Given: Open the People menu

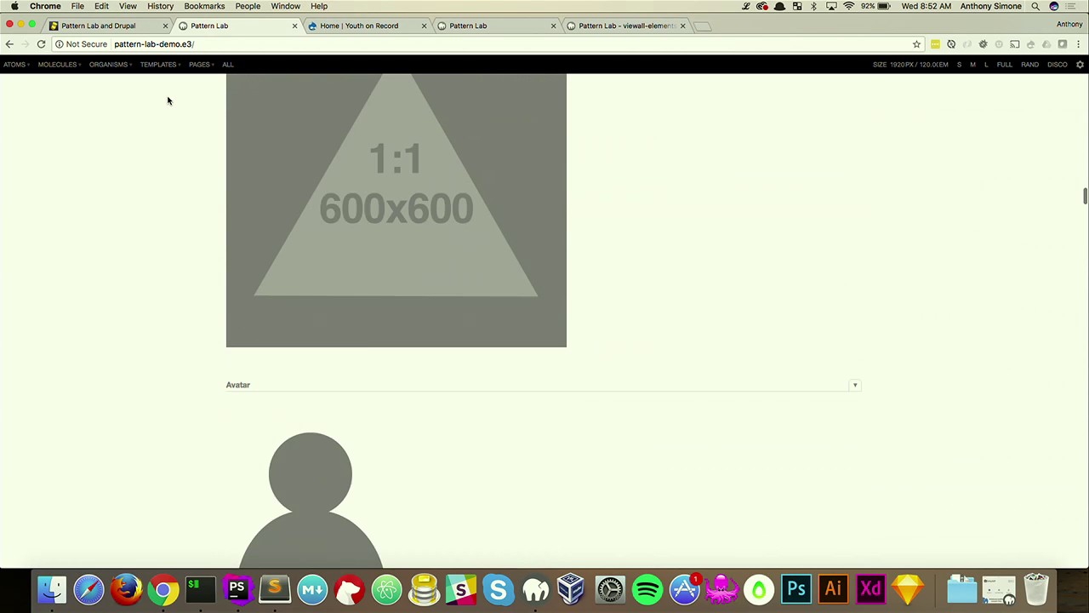Looking at the screenshot, I should pyautogui.click(x=248, y=6).
